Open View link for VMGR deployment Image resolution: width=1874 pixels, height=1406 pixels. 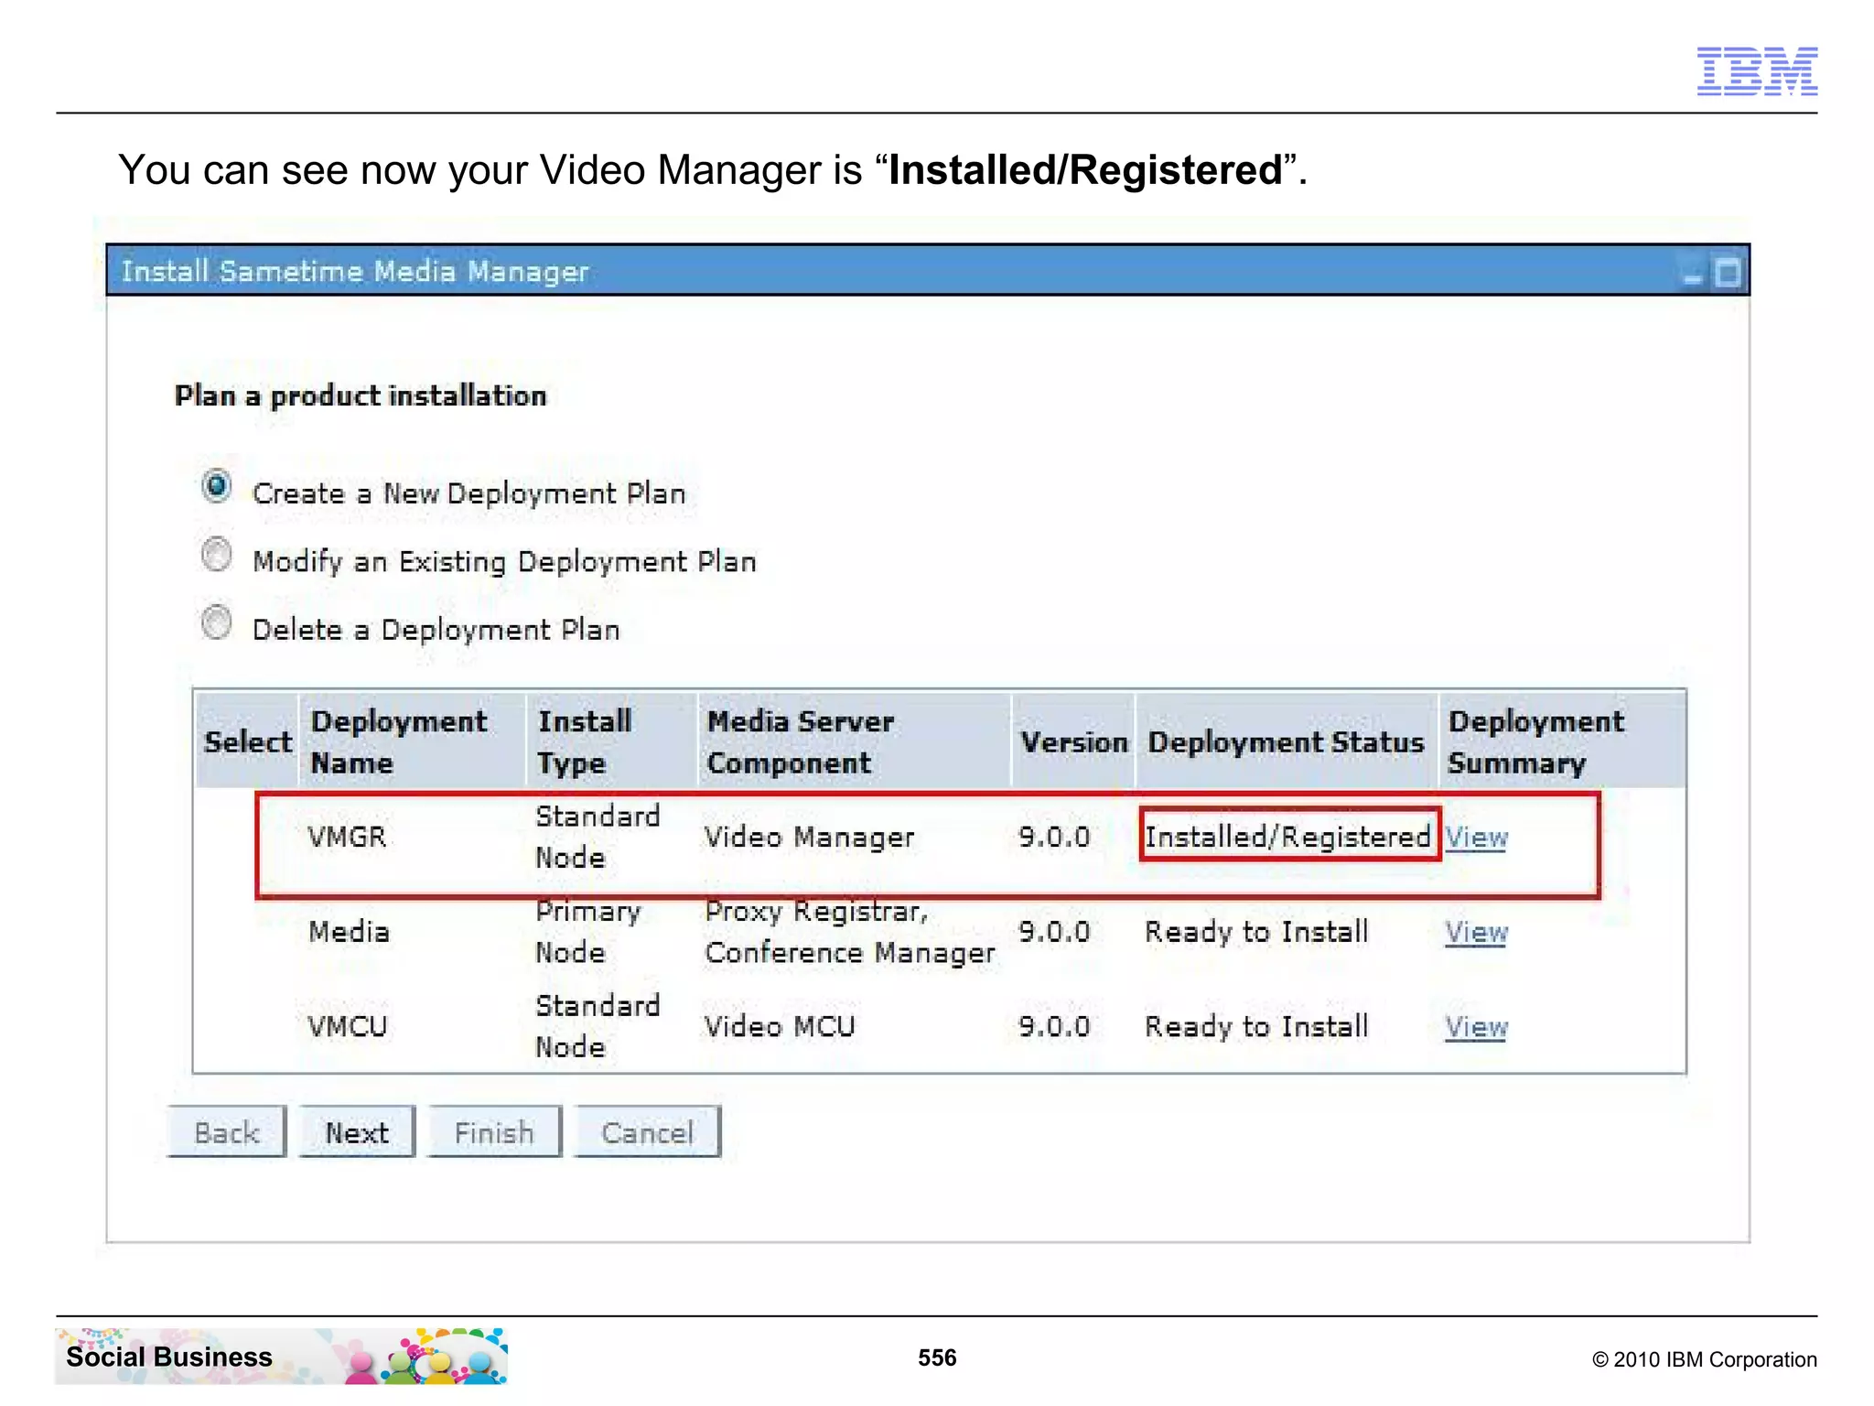click(x=1476, y=837)
